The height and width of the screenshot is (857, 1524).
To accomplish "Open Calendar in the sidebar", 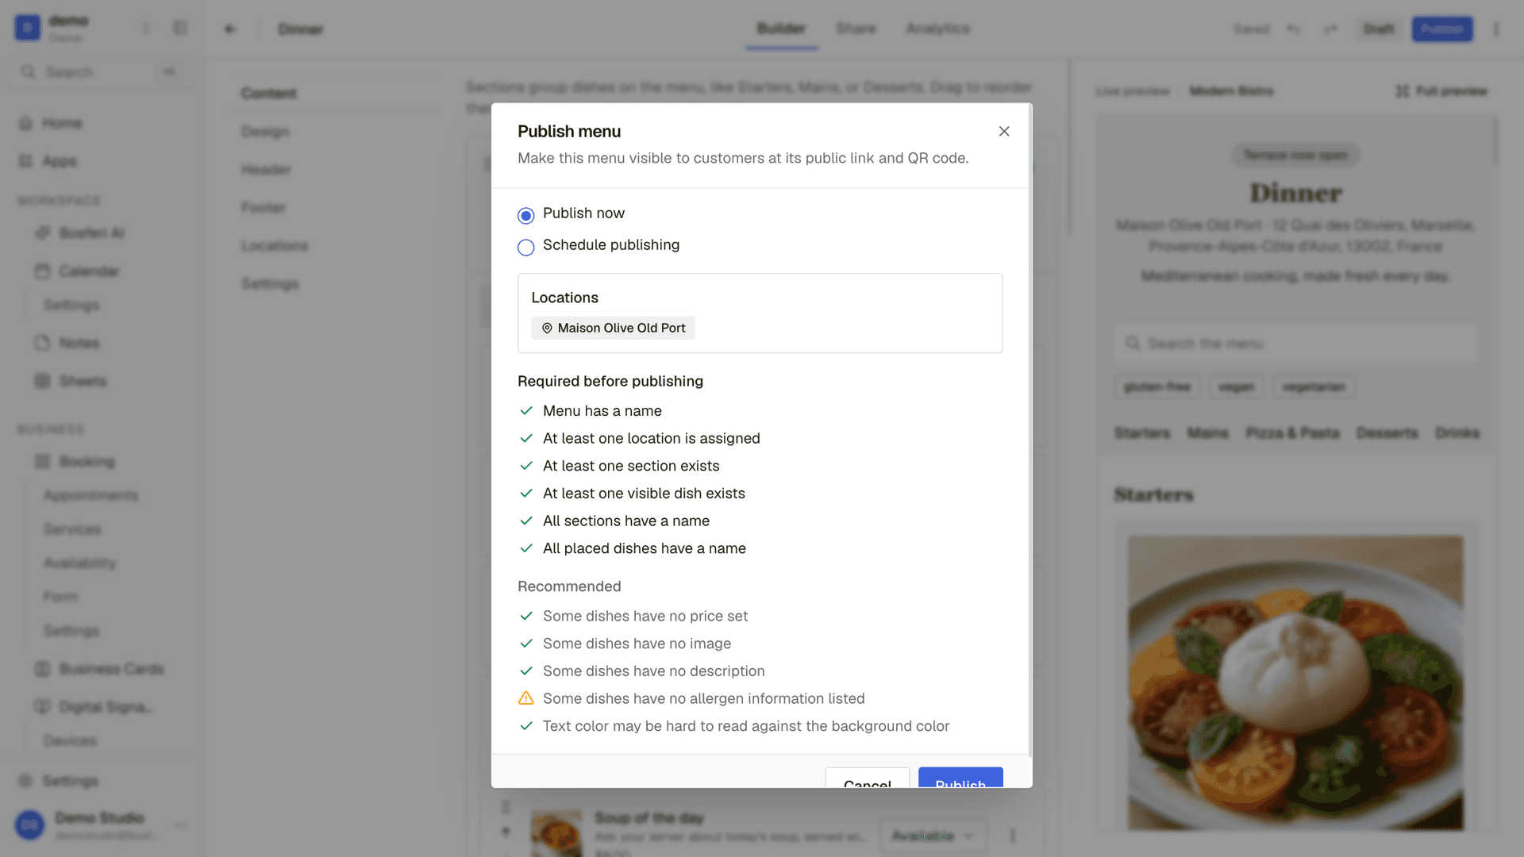I will pyautogui.click(x=89, y=271).
